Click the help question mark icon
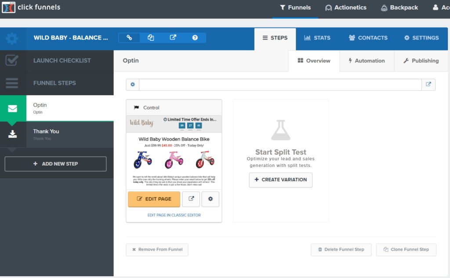 click(195, 38)
